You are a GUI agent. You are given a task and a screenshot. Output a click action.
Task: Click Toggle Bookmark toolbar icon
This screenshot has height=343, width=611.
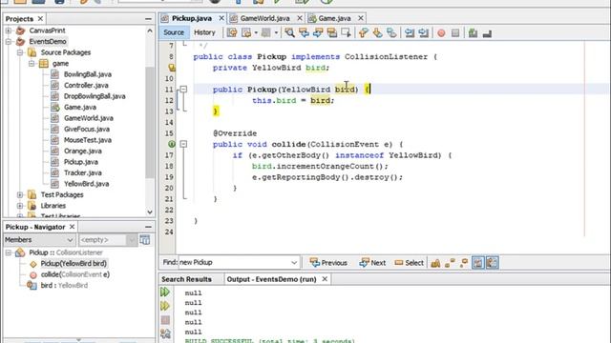[391, 33]
